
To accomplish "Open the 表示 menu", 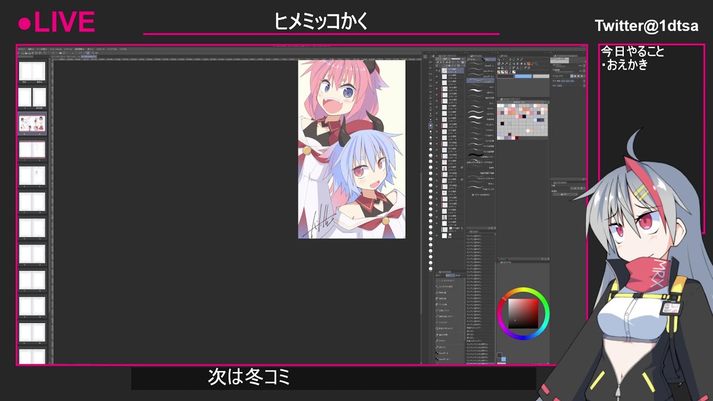I will (x=89, y=49).
